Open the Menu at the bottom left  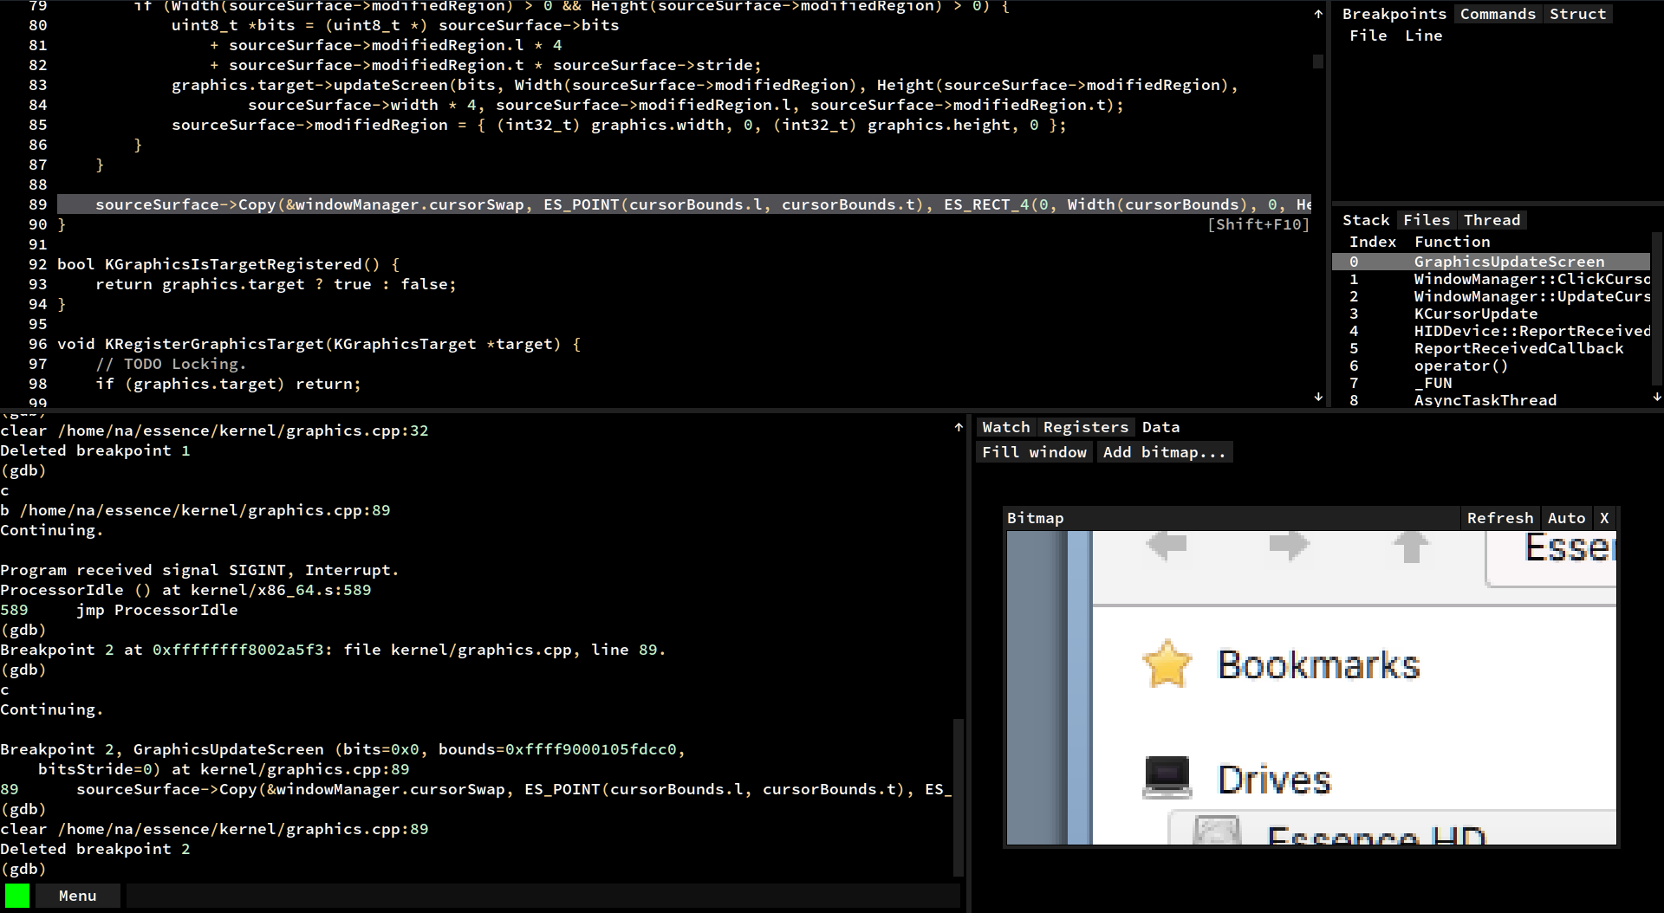pyautogui.click(x=76, y=895)
